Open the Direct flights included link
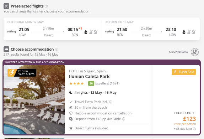This screenshot has width=204, height=139. pos(91,128)
